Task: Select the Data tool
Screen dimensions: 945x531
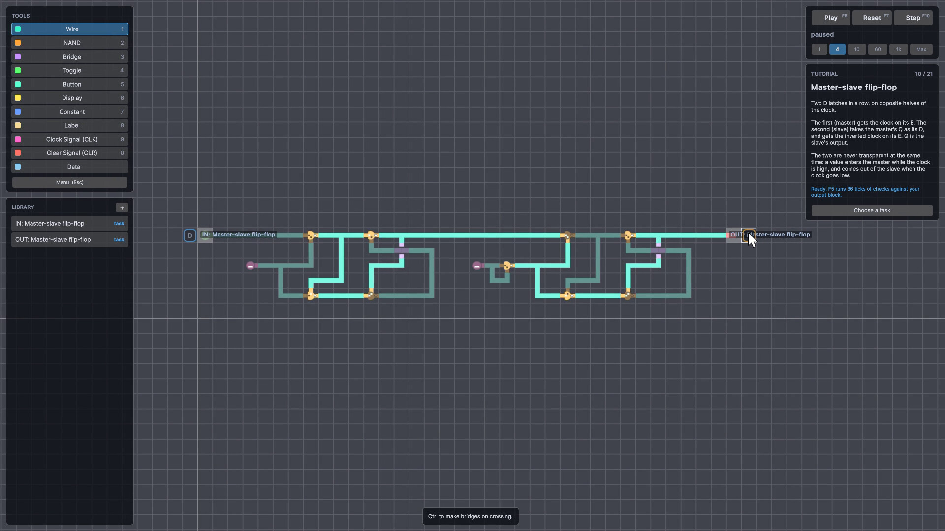Action: (x=70, y=167)
